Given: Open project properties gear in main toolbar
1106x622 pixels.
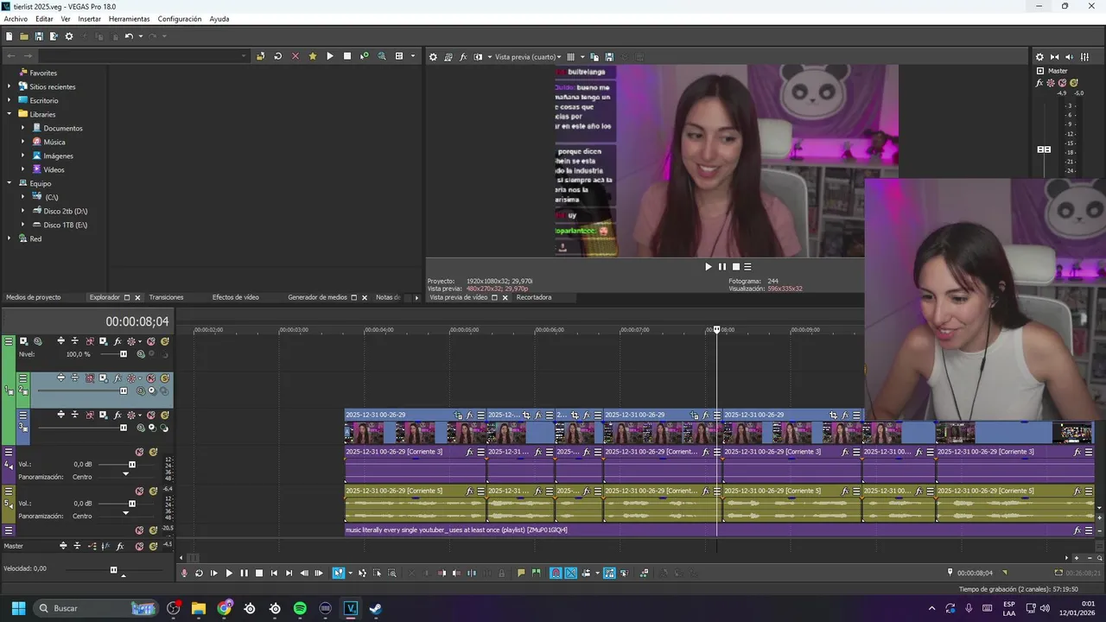Looking at the screenshot, I should 69,36.
